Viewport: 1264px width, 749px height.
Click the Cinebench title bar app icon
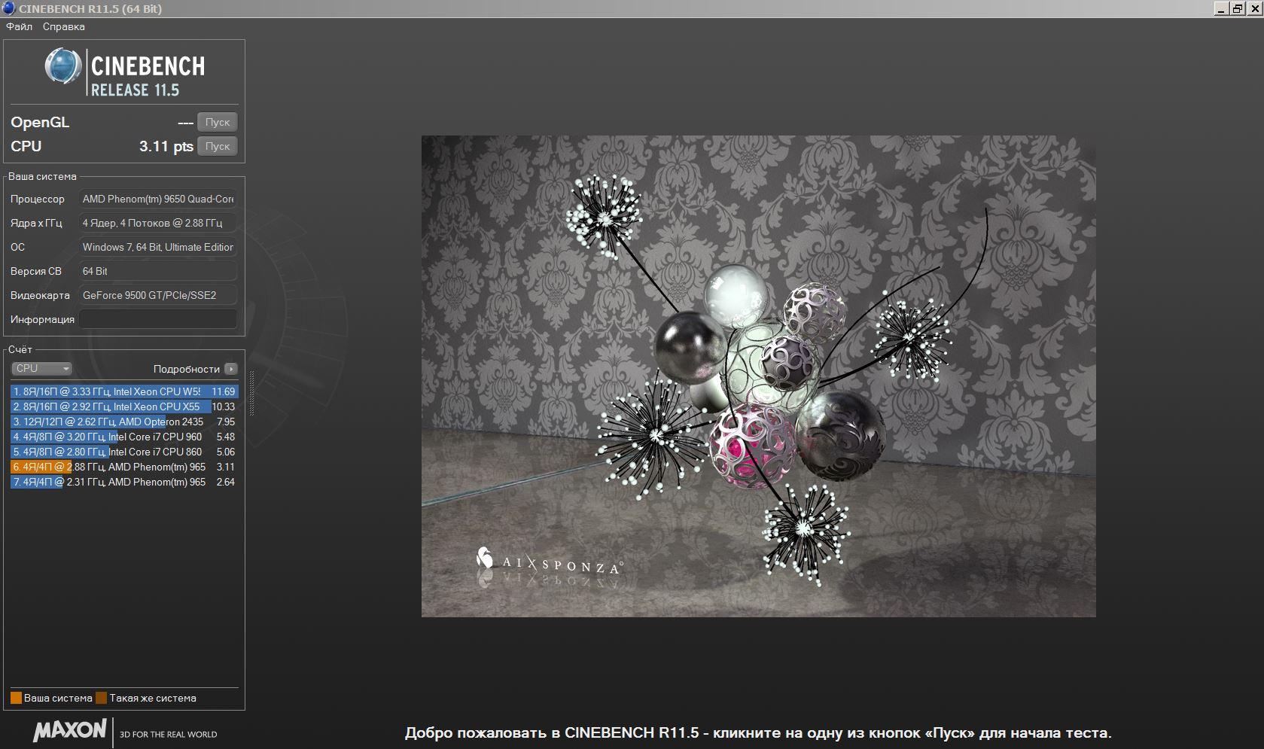[8, 8]
